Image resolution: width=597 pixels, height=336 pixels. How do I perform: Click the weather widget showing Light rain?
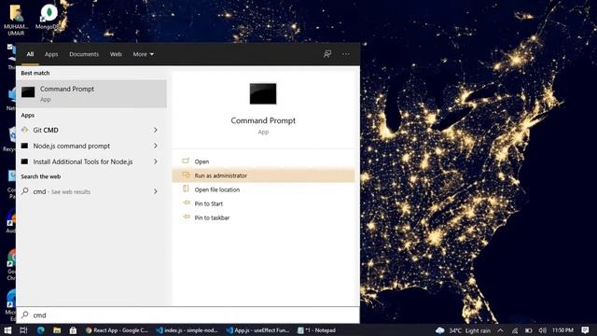464,330
